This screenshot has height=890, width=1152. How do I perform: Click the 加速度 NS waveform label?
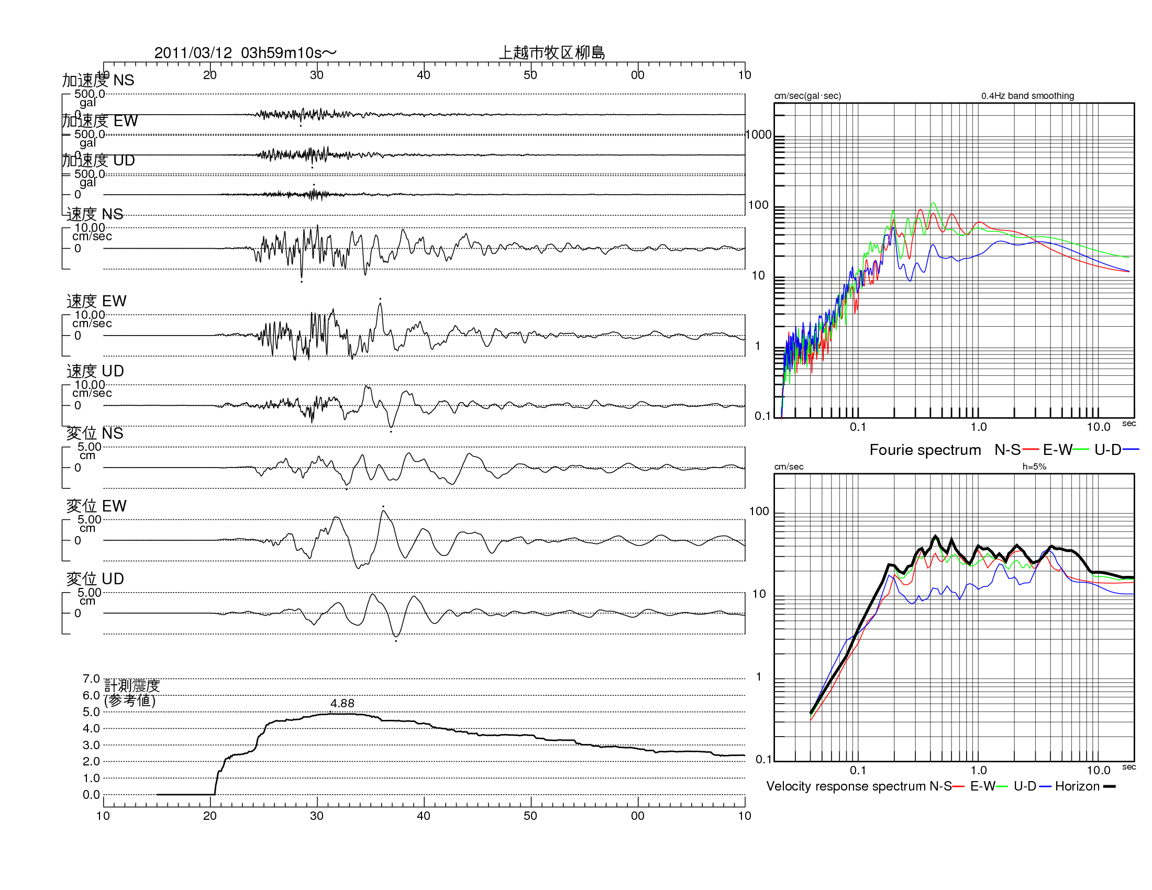pyautogui.click(x=98, y=80)
